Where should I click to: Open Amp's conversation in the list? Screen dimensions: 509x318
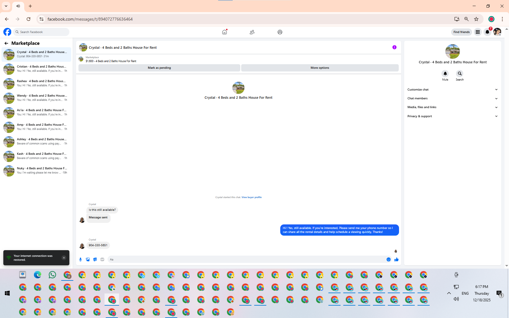pyautogui.click(x=36, y=127)
